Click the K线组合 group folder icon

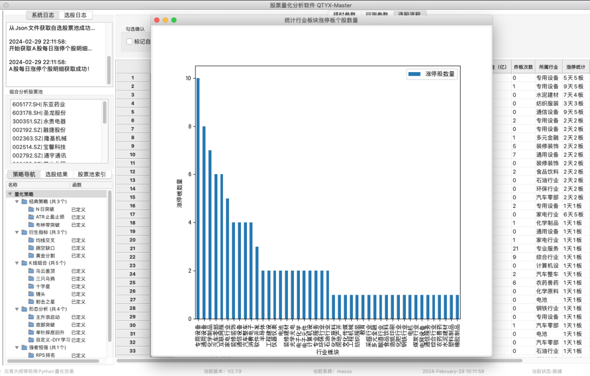tap(25, 263)
